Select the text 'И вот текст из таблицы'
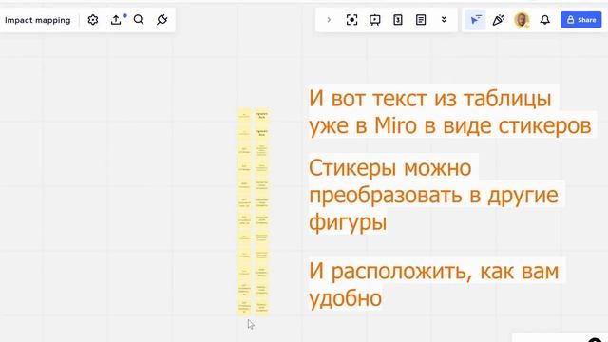Viewport: 608px width, 342px height. [x=429, y=99]
